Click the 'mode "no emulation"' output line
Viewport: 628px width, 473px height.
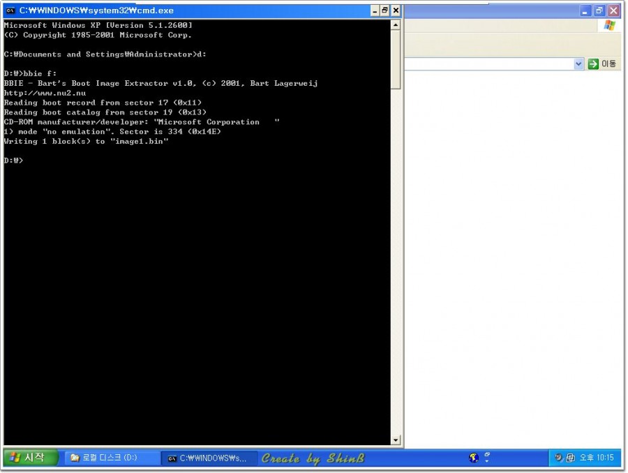point(112,131)
